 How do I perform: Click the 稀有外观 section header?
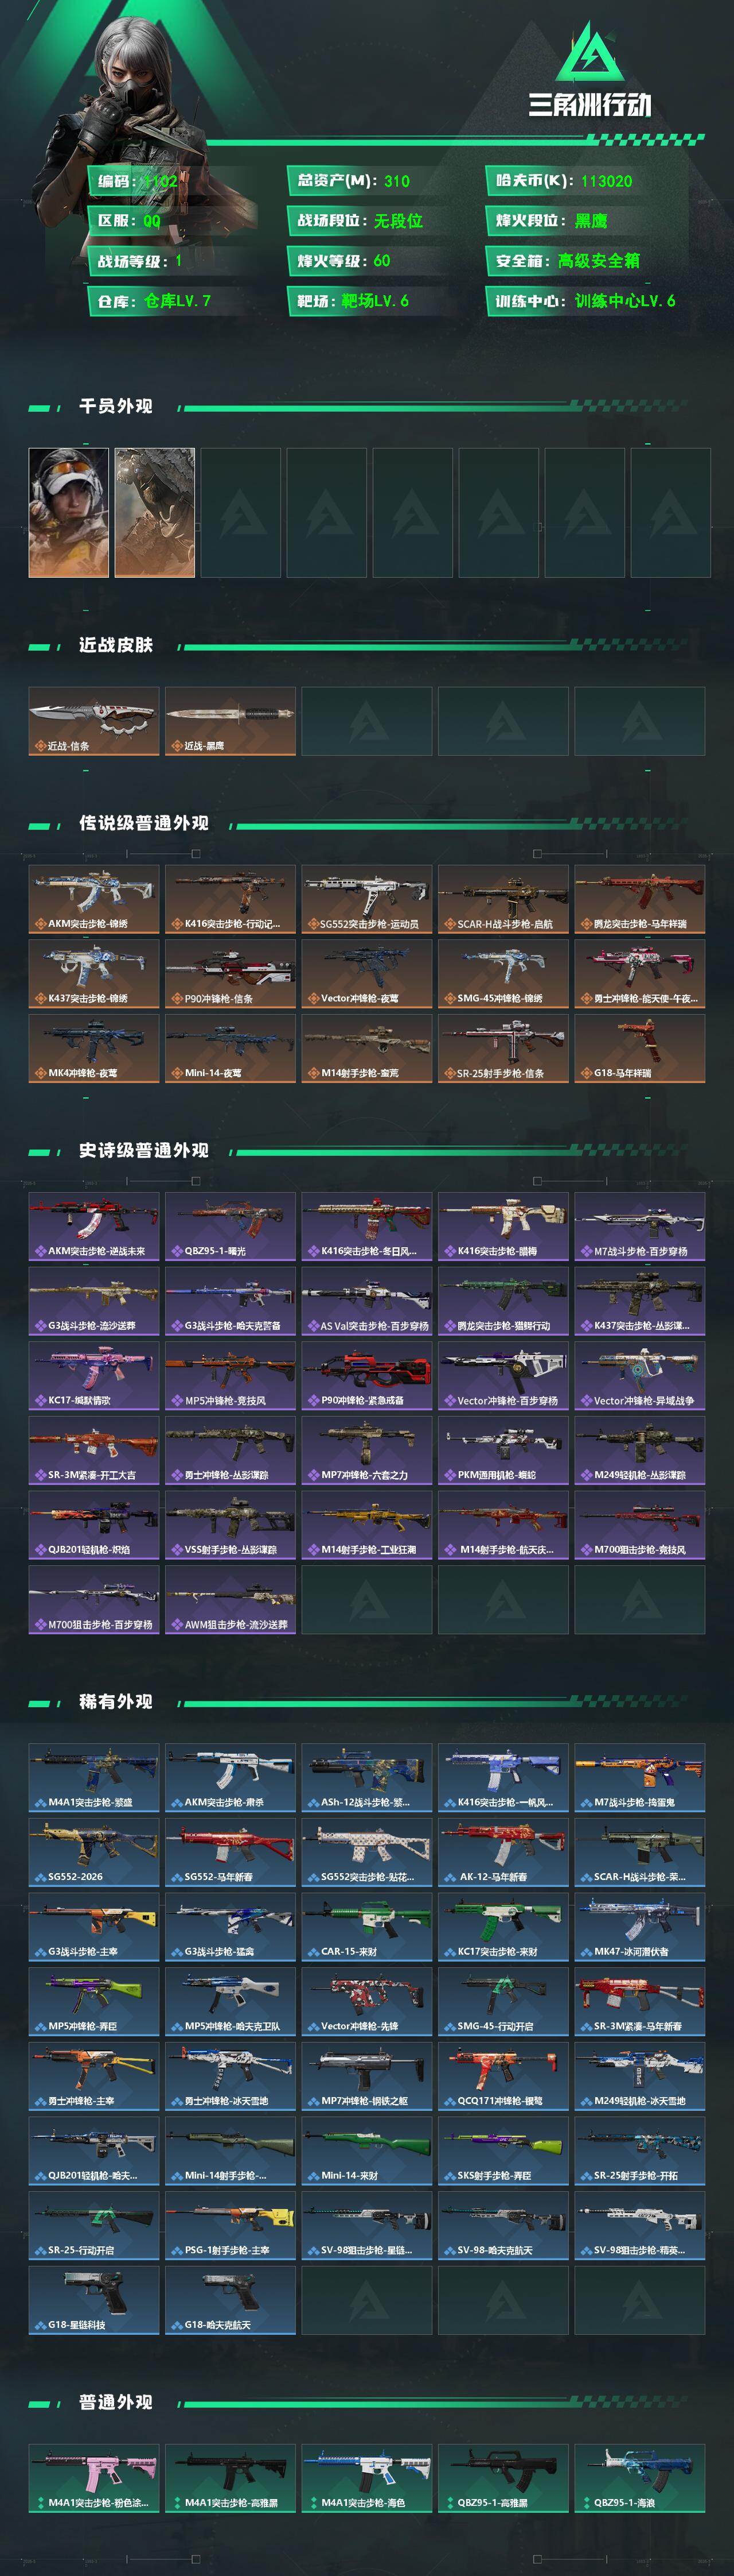116,1701
